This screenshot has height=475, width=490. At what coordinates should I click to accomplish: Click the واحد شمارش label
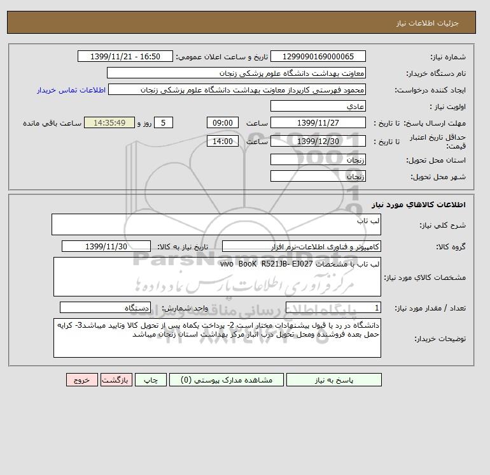pos(185,308)
